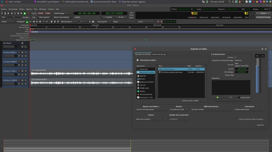Mute the Bus Master track
This screenshot has height=152, width=272.
pos(22,43)
